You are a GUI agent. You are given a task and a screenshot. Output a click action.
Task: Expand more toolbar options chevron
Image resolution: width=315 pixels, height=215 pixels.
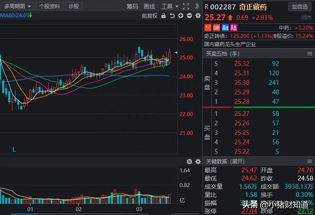(x=197, y=6)
